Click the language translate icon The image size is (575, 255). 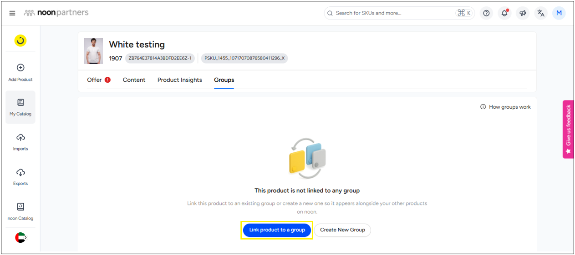pos(541,13)
